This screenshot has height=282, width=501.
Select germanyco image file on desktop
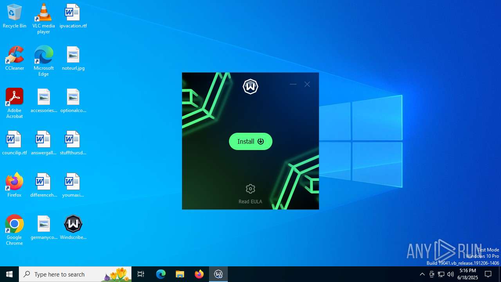[x=43, y=228]
